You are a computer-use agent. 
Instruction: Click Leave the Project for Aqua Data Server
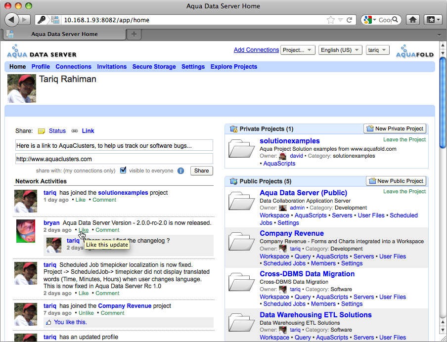pyautogui.click(x=404, y=191)
